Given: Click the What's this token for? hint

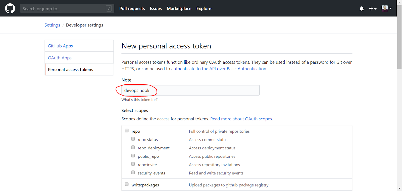Looking at the screenshot, I should tap(139, 100).
